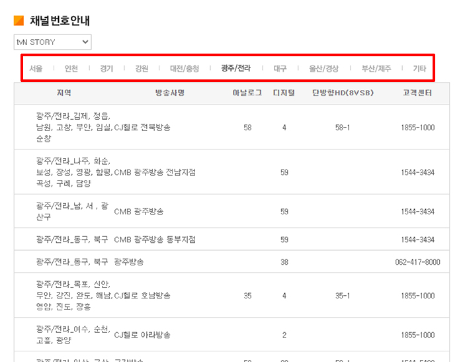Screen dimensions: 463x362
Task: Click the CJ헬로 호남방송 broadcaster name
Action: pos(142,296)
